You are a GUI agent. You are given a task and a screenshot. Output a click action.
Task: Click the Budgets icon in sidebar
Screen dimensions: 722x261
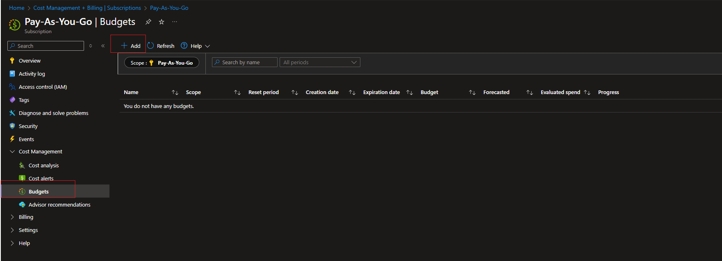[x=22, y=191]
